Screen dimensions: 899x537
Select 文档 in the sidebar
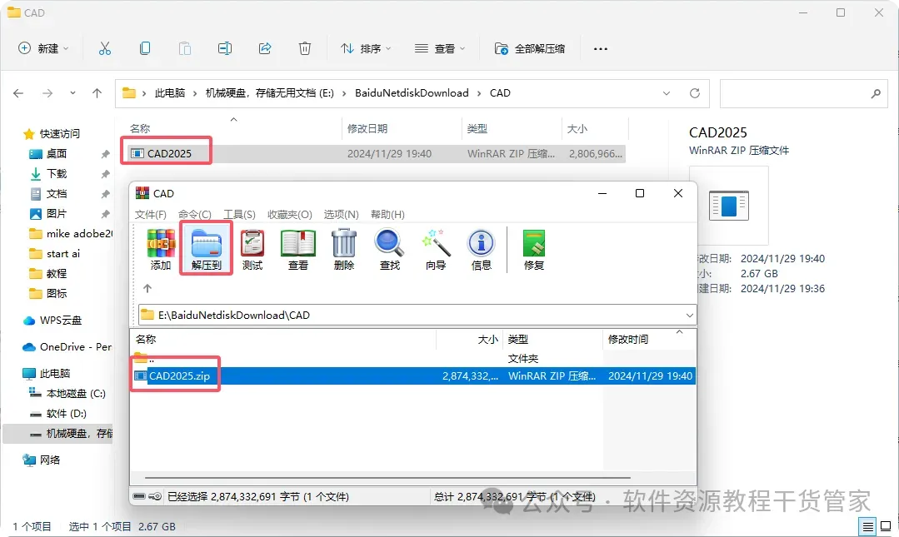56,194
